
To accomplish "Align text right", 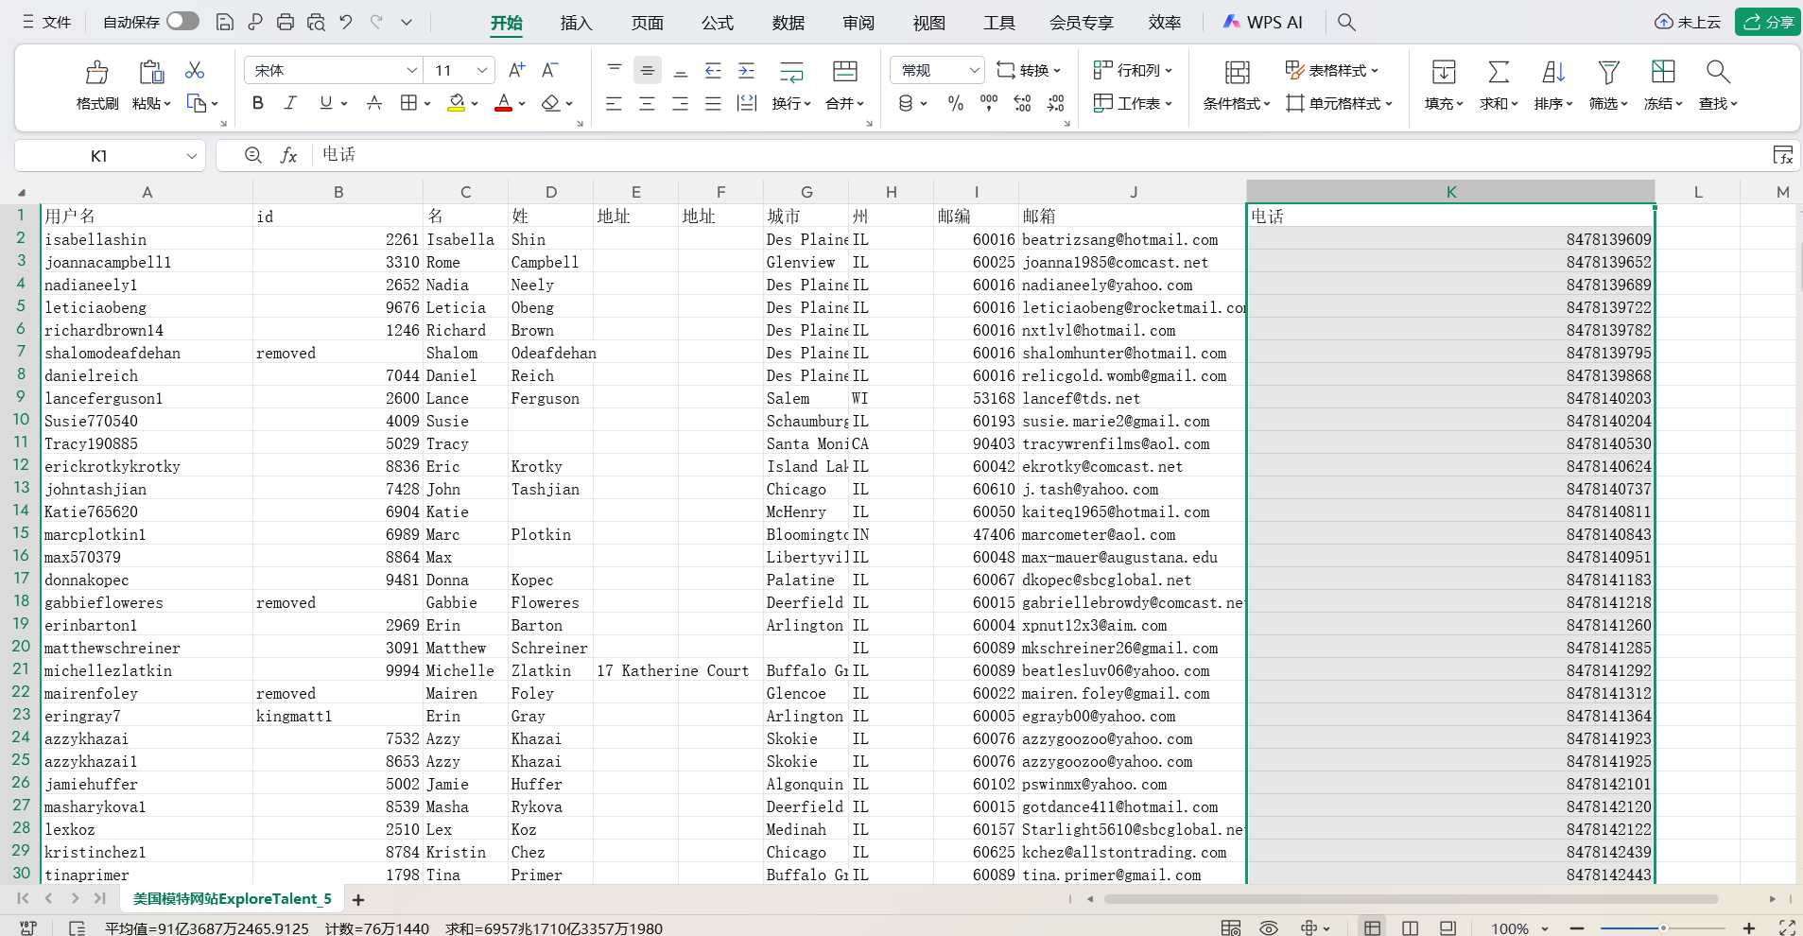I will click(681, 103).
